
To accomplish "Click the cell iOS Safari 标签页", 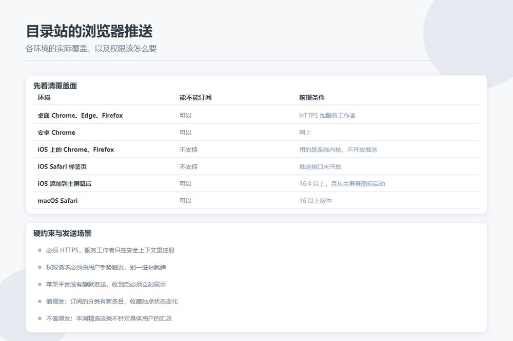I will 62,166.
